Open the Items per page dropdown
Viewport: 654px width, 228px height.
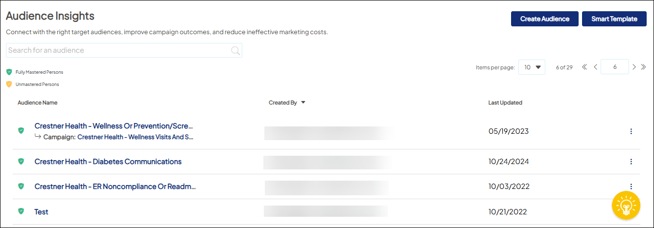(x=532, y=67)
